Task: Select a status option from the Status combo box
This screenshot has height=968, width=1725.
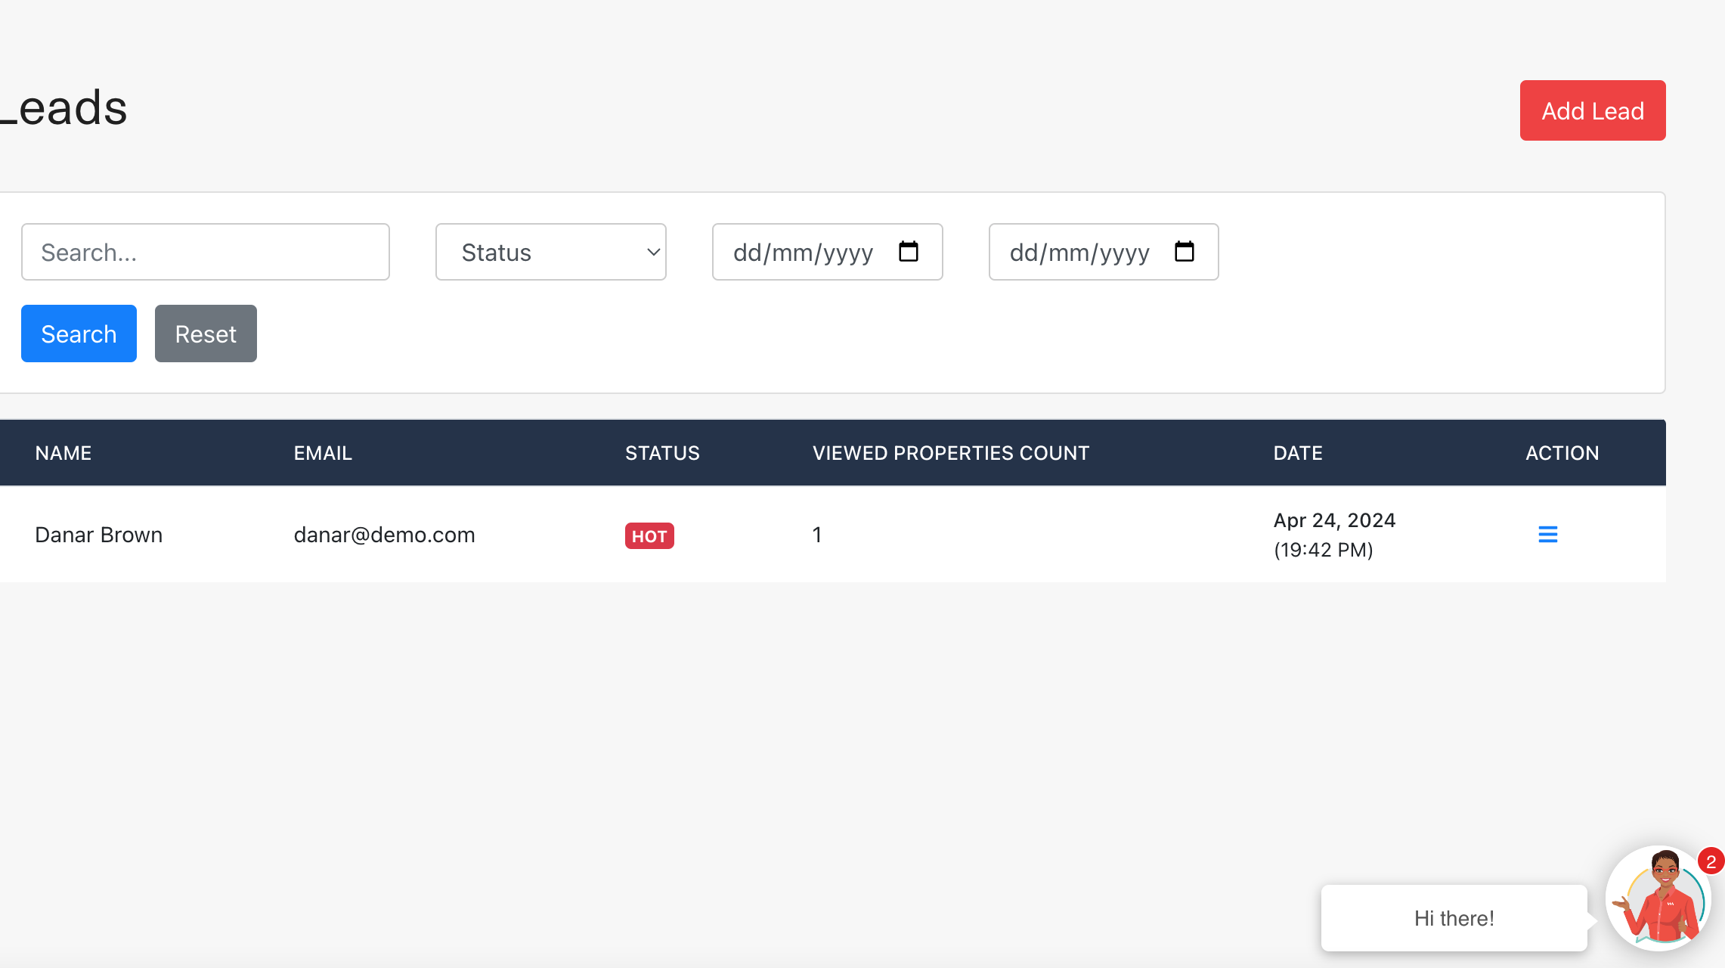Action: (x=550, y=252)
